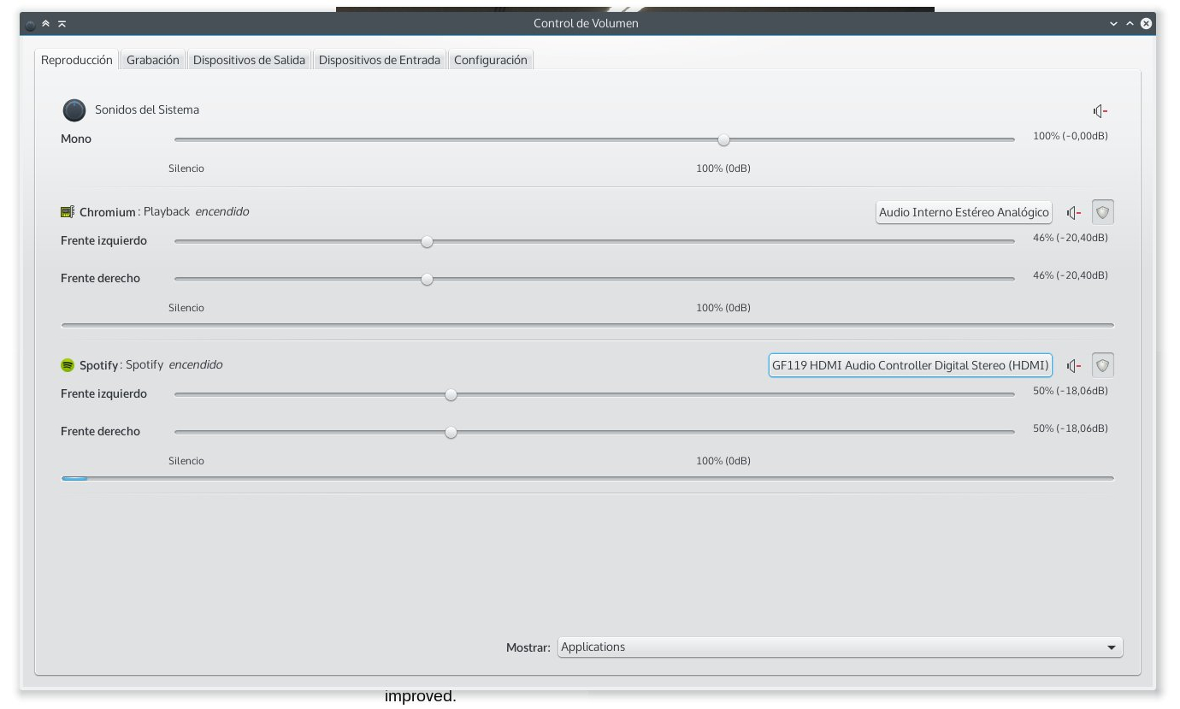Click the Sonidos del Sistema speaker icon

click(74, 110)
